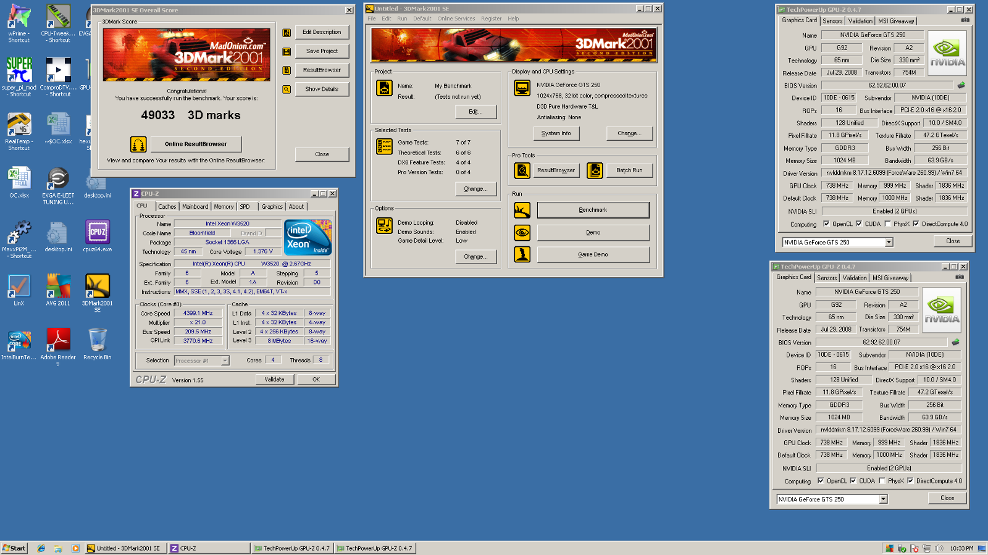Click the Validate button in CPU-Z
This screenshot has width=988, height=555.
pyautogui.click(x=274, y=380)
